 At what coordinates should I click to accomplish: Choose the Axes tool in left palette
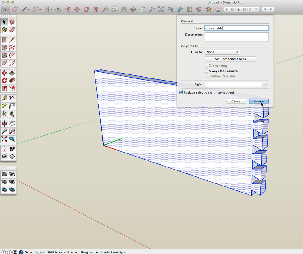click(x=4, y=114)
